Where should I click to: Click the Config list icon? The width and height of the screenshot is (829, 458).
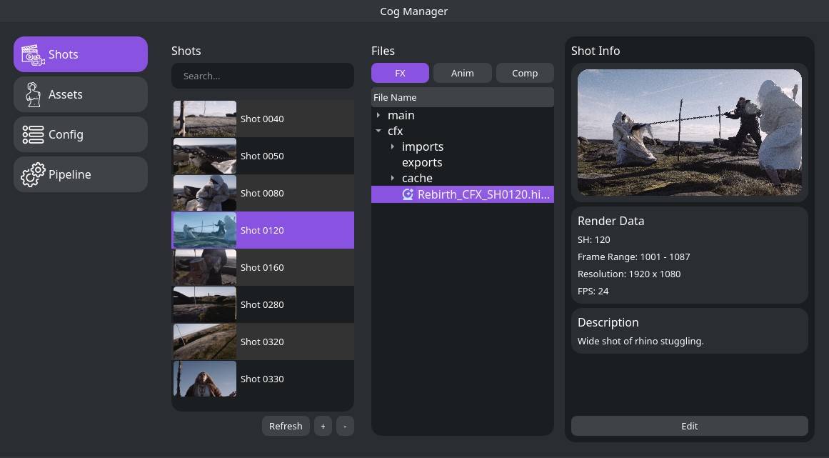point(33,134)
